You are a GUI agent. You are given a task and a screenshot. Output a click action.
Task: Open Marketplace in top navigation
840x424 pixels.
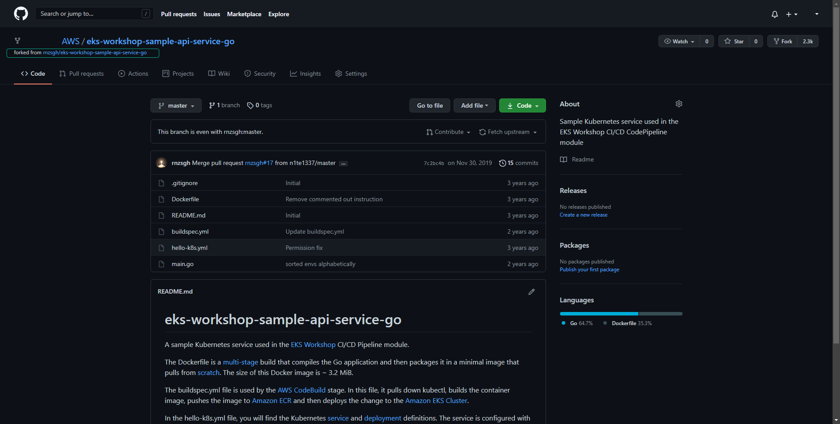[x=244, y=14]
